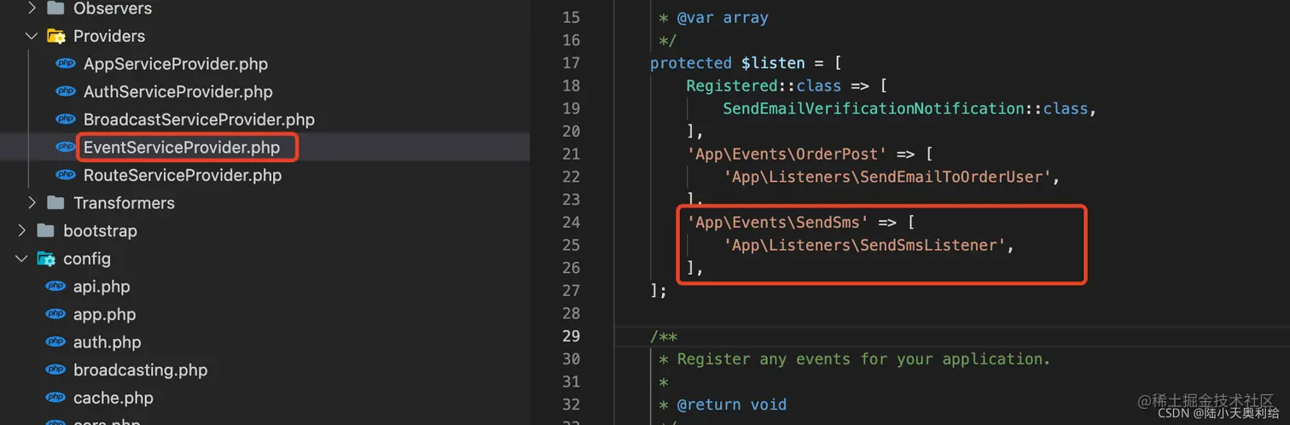Click 'App\Events\SendSms' string
This screenshot has width=1290, height=425.
(778, 223)
